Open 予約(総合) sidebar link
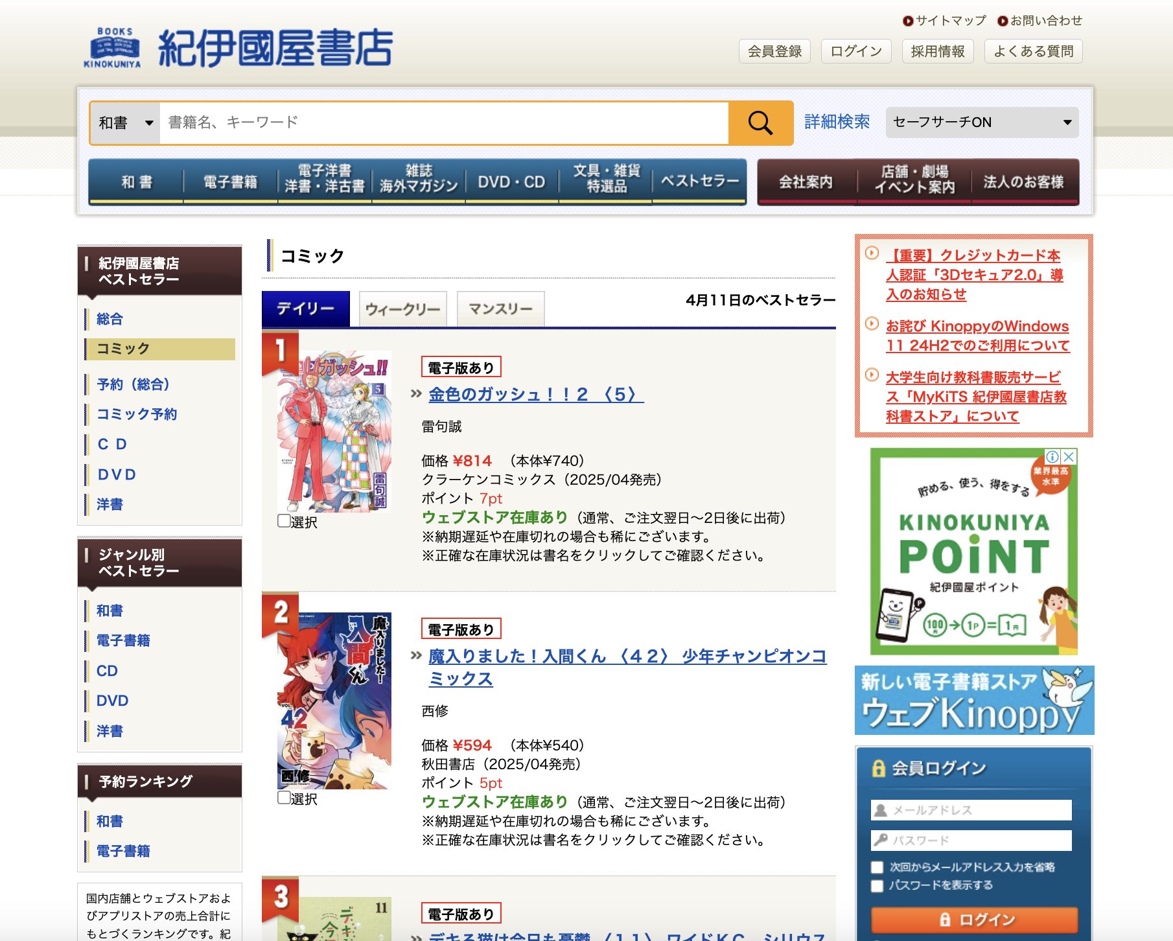Viewport: 1173px width, 941px height. tap(134, 384)
